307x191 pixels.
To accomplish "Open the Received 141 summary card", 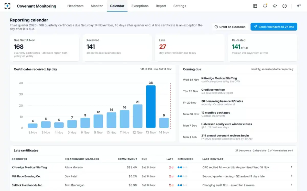I will [x=117, y=48].
